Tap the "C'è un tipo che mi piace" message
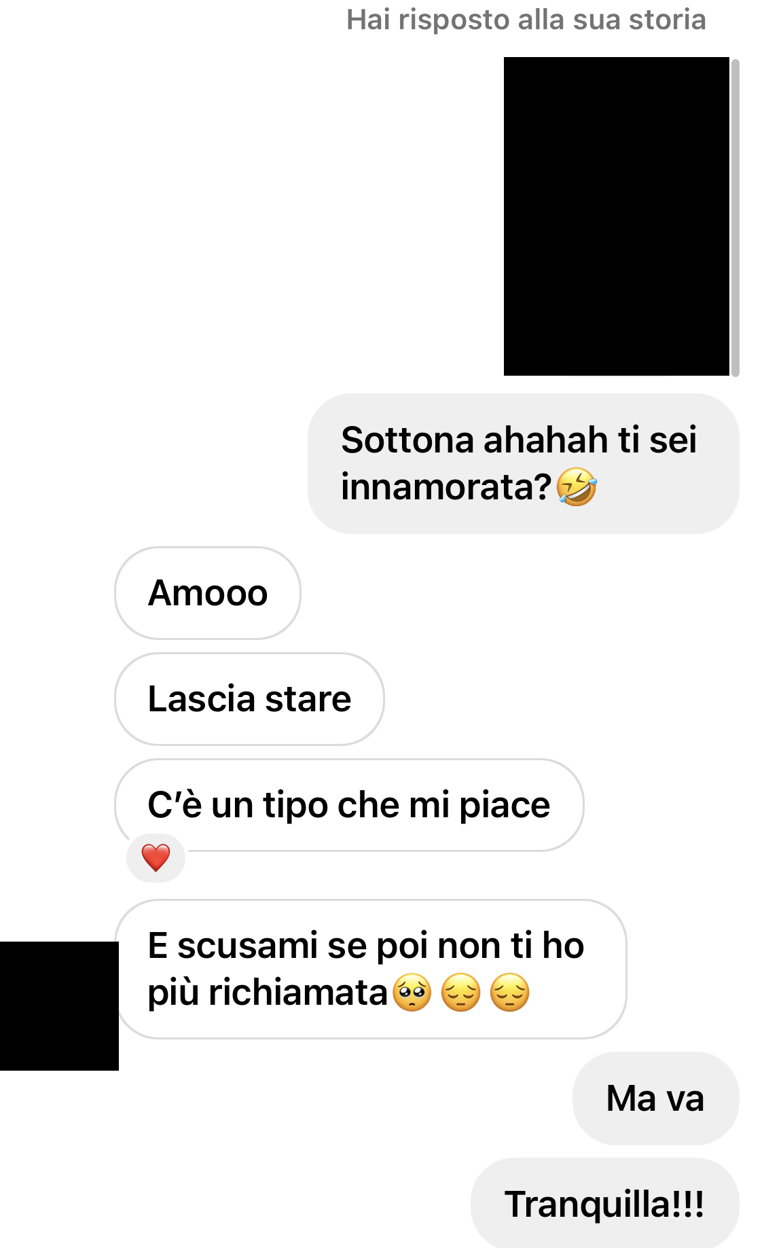Screen dimensions: 764x1248 pyautogui.click(x=349, y=805)
